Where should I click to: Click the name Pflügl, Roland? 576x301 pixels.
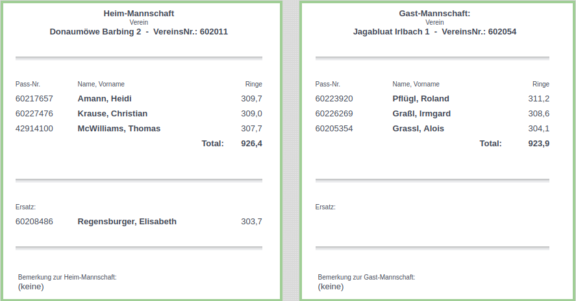coord(421,99)
